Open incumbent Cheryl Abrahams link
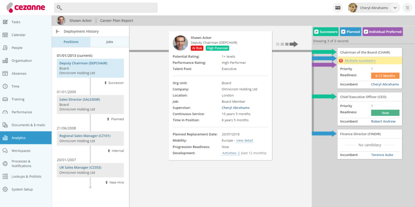Image resolution: width=415 pixels, height=207 pixels. [x=385, y=84]
